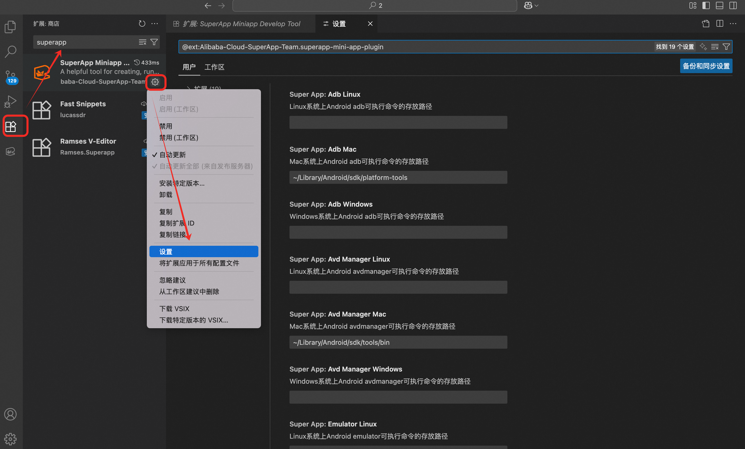This screenshot has width=745, height=449.
Task: Click the refresh extensions icon
Action: click(142, 24)
